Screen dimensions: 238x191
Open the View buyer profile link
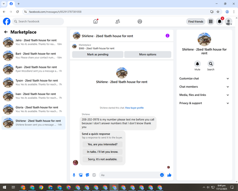(134, 108)
